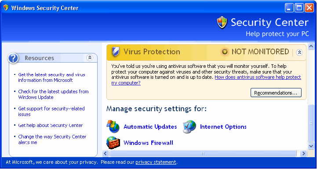The image size is (317, 169).
Task: Open latest security and virus information link
Action: click(x=51, y=77)
